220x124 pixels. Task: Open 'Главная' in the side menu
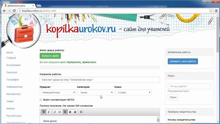(x=11, y=58)
